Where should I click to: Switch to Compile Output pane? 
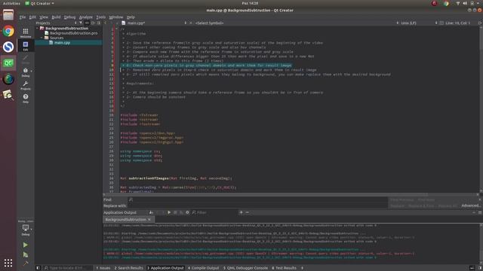coord(203,268)
